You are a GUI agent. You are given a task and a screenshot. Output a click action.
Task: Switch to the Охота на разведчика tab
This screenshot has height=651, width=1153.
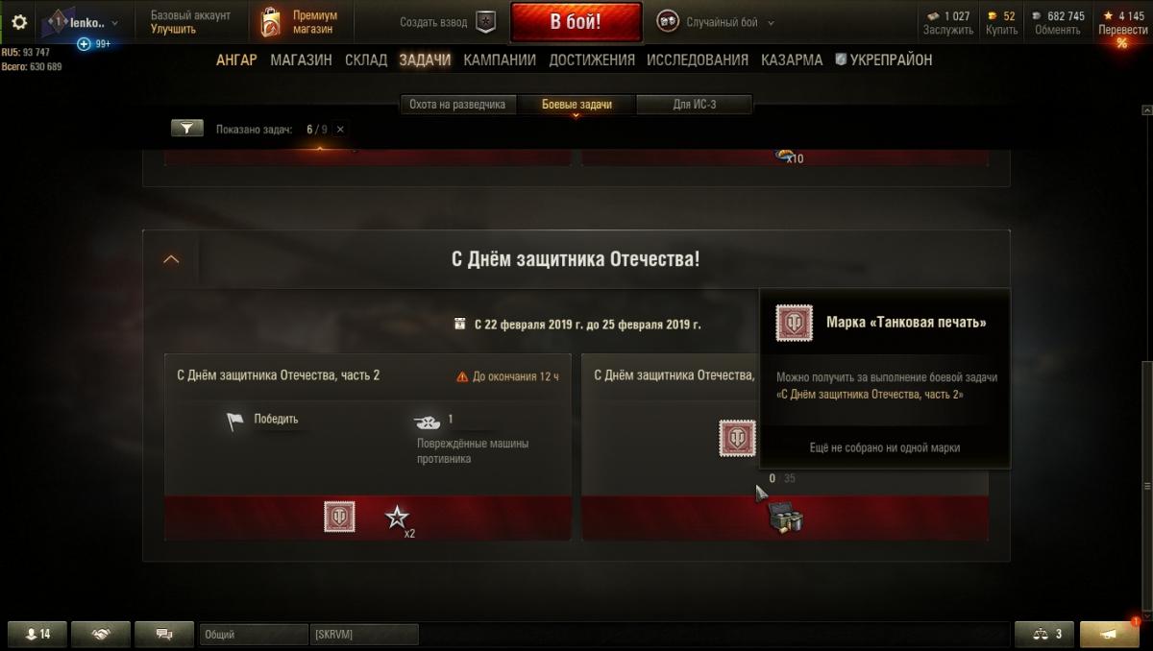click(457, 105)
